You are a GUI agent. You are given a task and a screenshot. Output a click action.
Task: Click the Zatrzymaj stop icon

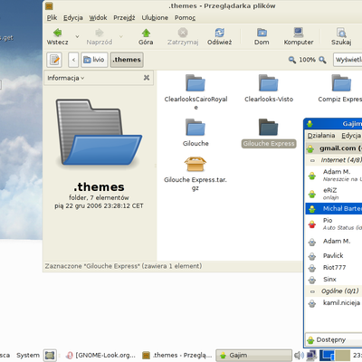point(183,33)
